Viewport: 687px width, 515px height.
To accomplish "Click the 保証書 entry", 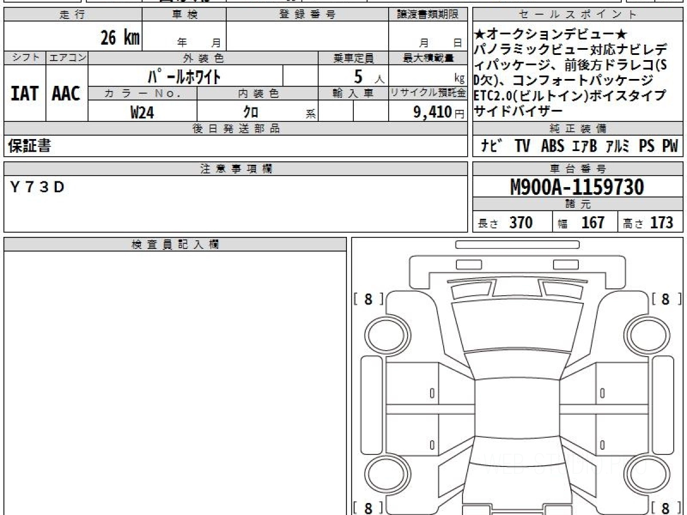I will pyautogui.click(x=30, y=146).
